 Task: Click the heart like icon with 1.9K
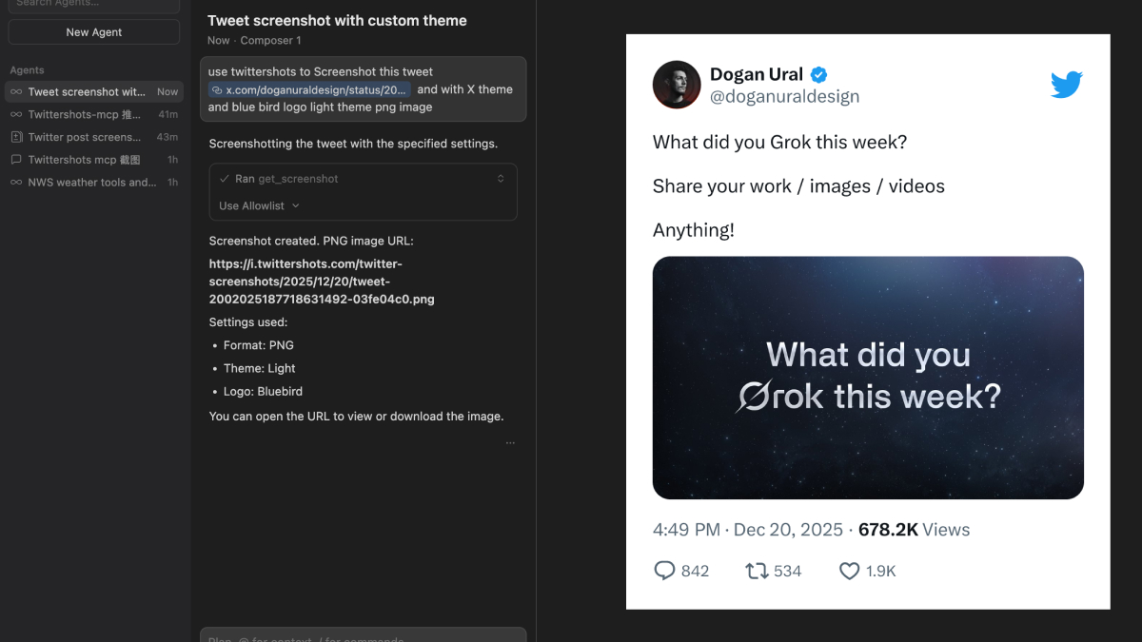[849, 571]
